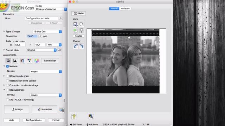The image size is (225, 126).
Task: Enable DIGITAL ICE Technology checkbox
Action: (x=7, y=100)
